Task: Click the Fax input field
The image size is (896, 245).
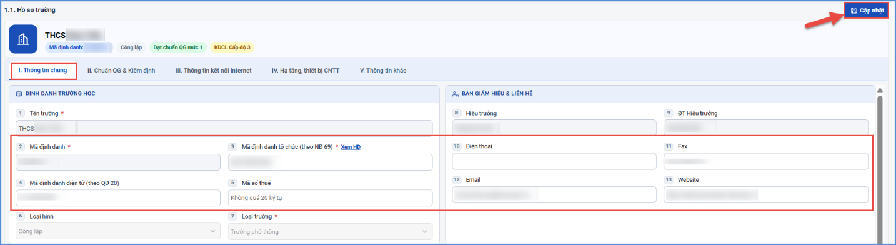Action: click(x=766, y=161)
